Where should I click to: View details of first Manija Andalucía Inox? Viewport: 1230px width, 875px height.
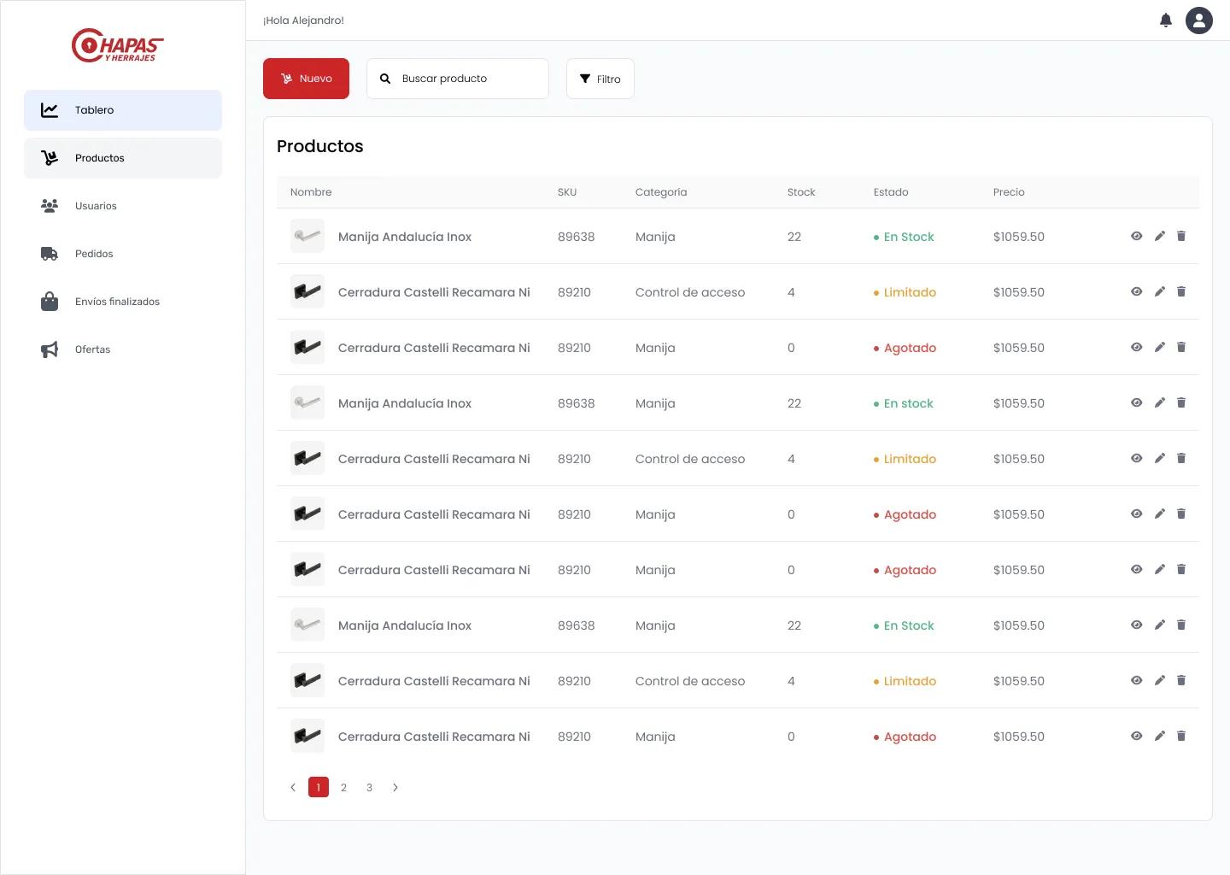(1136, 236)
